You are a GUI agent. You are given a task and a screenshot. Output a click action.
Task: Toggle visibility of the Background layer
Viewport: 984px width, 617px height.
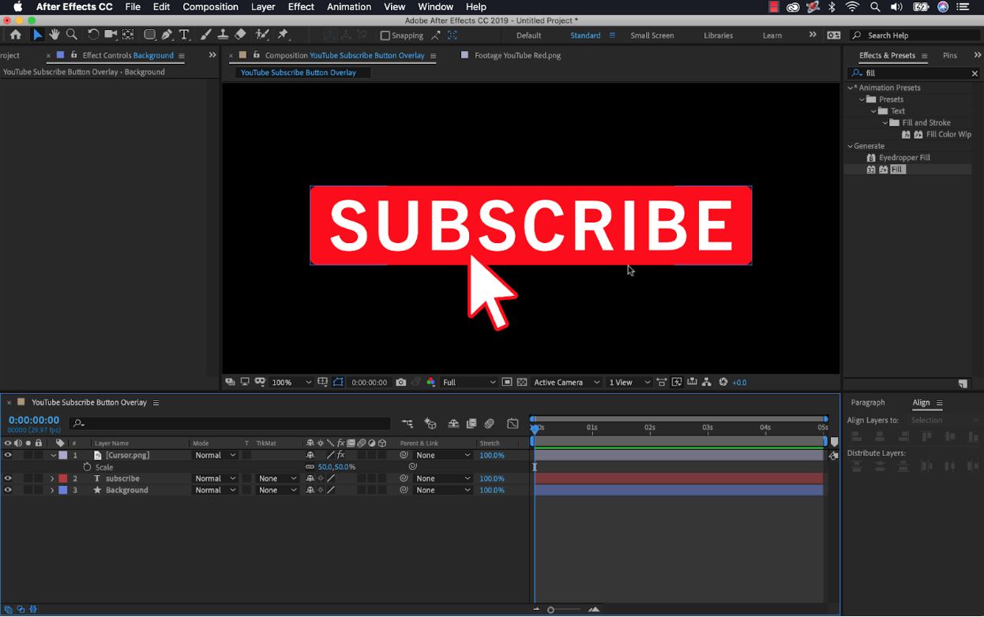[x=8, y=490]
